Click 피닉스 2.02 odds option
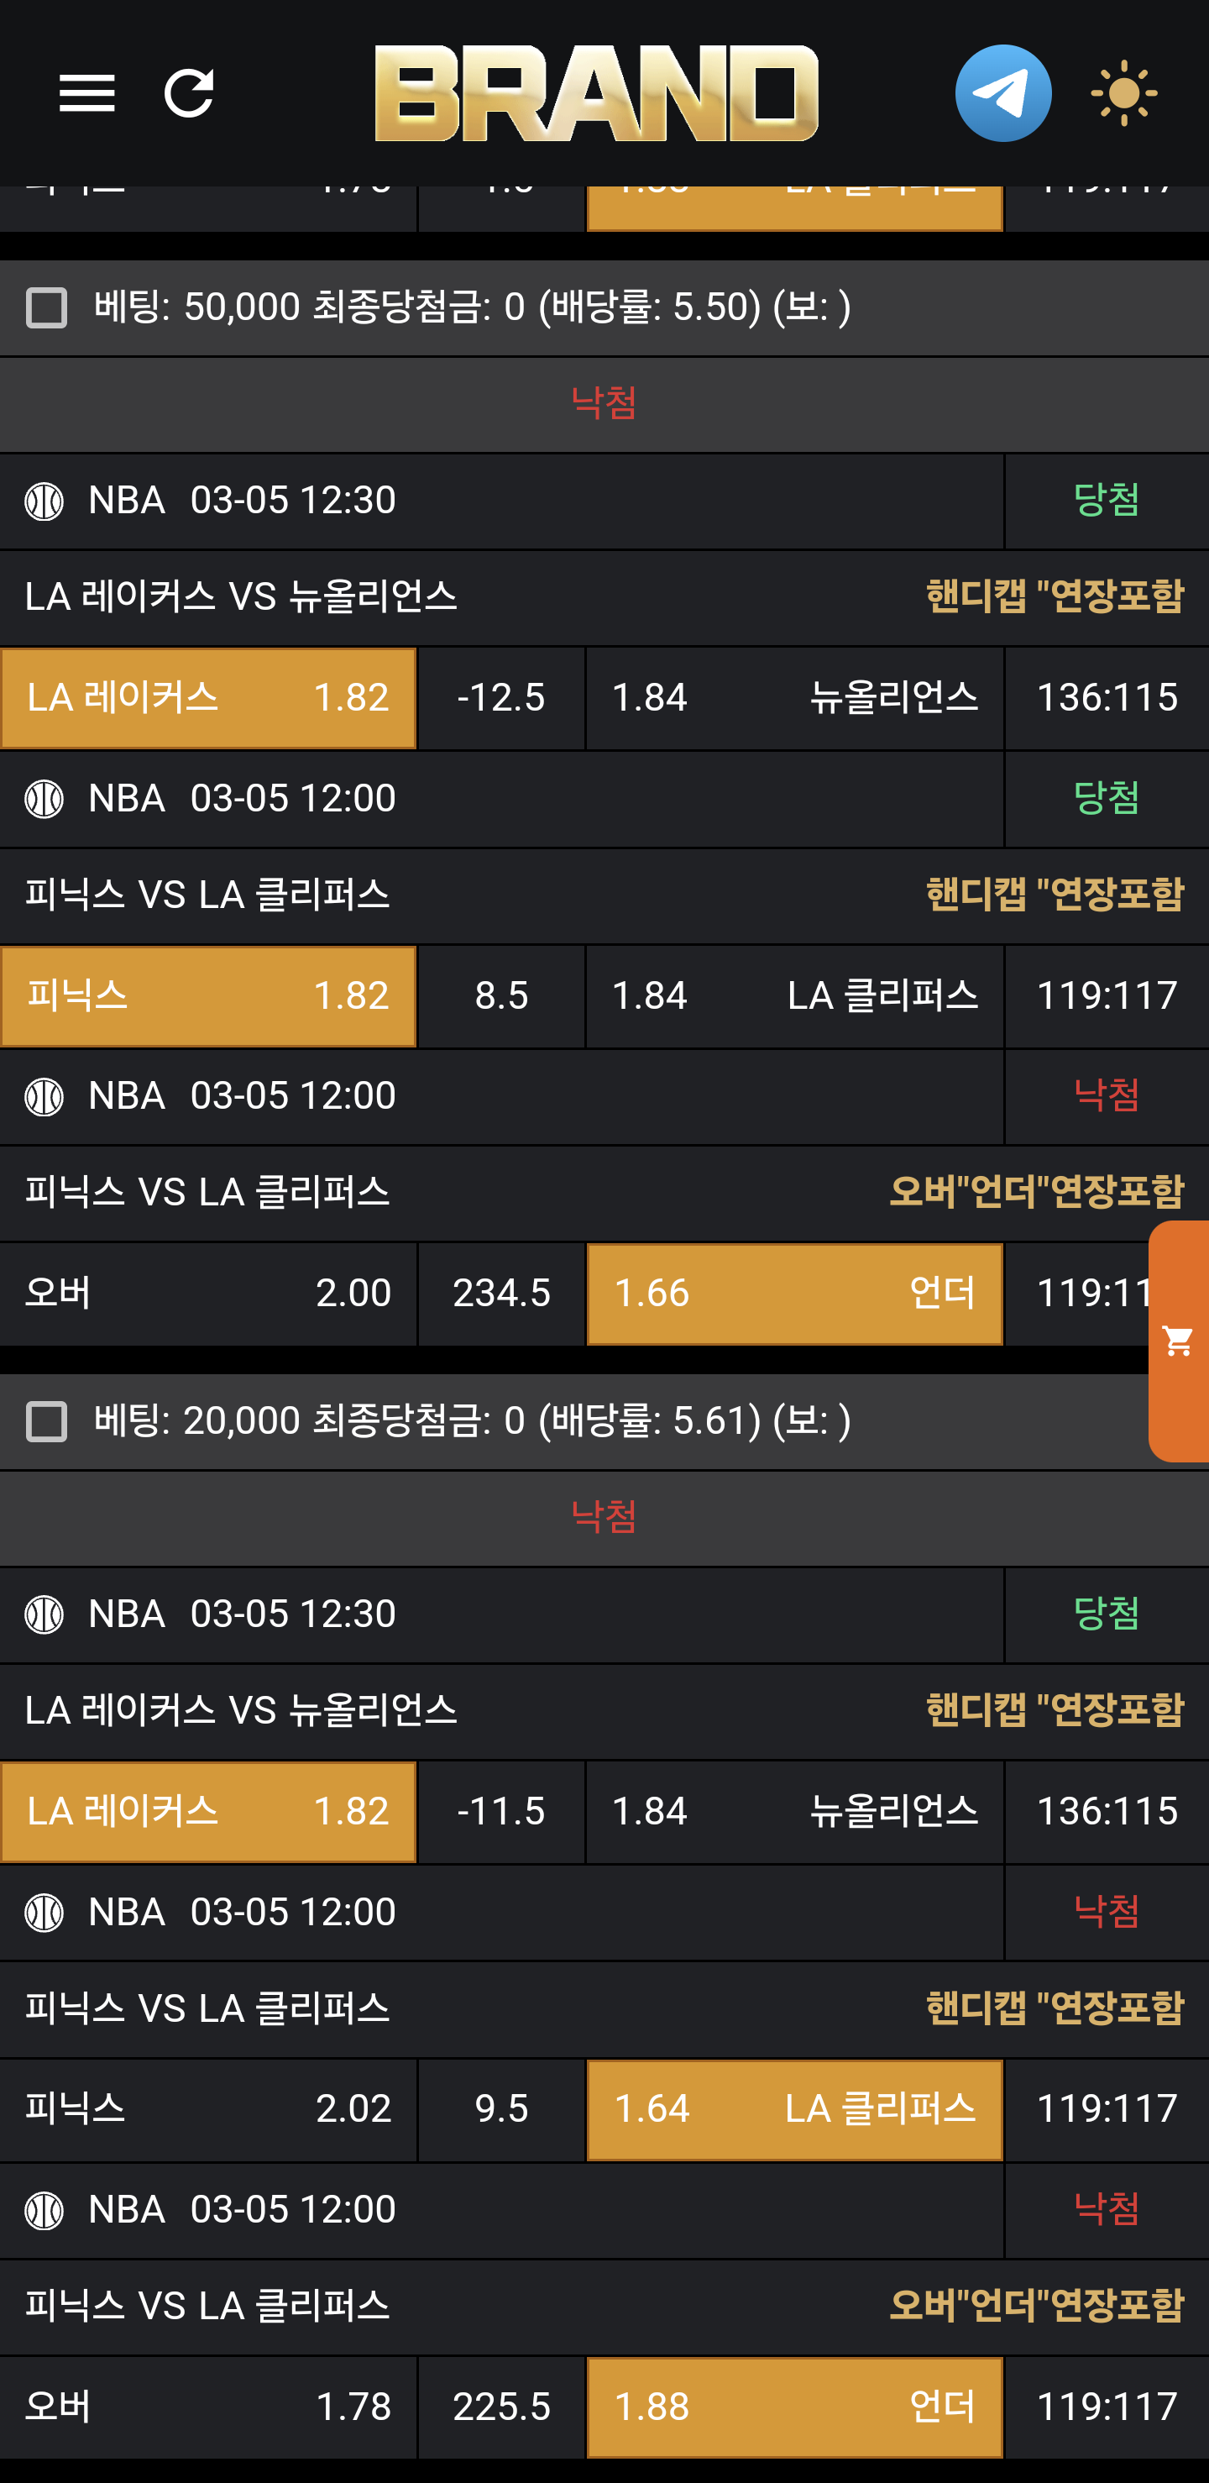Screen dimensions: 1209x2483 pyautogui.click(x=208, y=2109)
